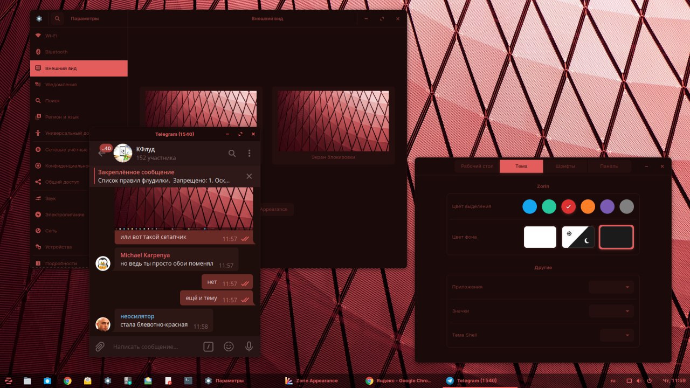
Task: Open the Software store taskbar icon
Action: coord(47,380)
